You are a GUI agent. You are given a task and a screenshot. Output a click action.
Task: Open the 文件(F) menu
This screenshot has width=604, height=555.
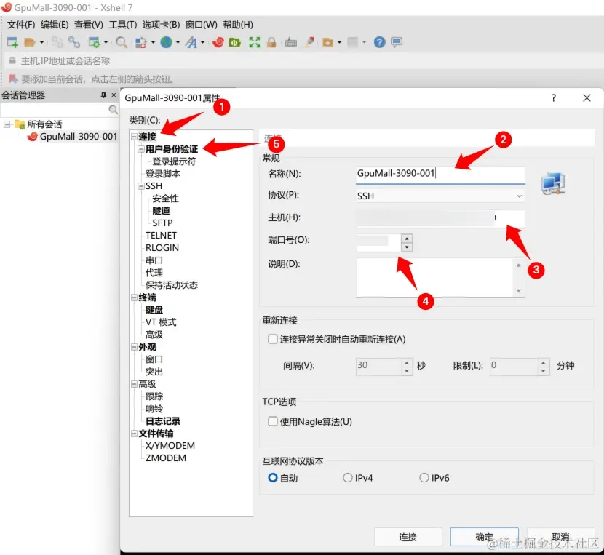21,25
